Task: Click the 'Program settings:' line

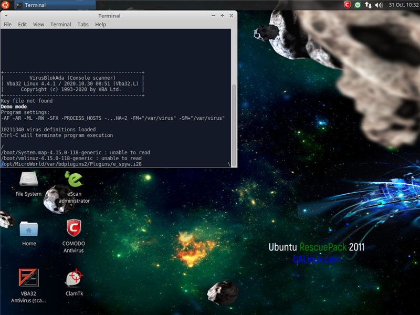Action: (x=25, y=112)
